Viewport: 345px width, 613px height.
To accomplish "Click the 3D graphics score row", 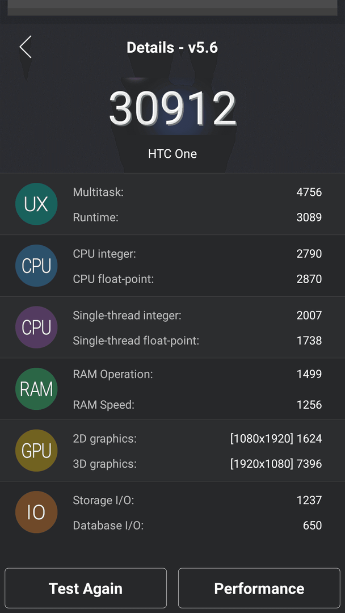I will 197,464.
